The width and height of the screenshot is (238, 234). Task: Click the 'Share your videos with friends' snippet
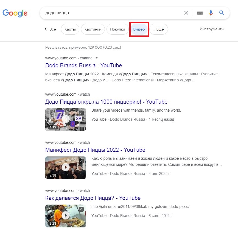tap(136, 110)
